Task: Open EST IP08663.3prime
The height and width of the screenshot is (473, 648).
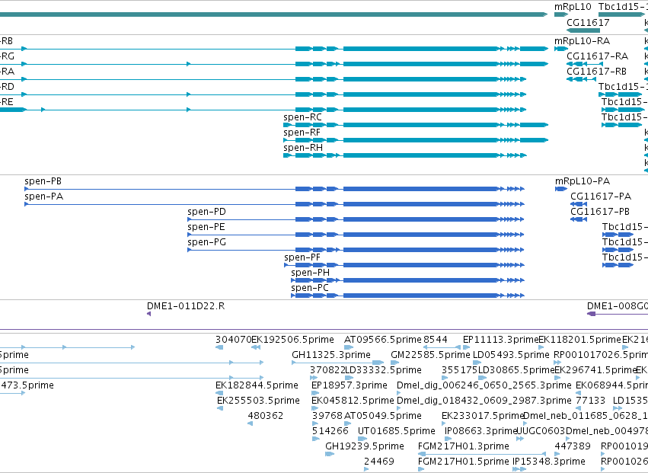Action: pyautogui.click(x=481, y=432)
